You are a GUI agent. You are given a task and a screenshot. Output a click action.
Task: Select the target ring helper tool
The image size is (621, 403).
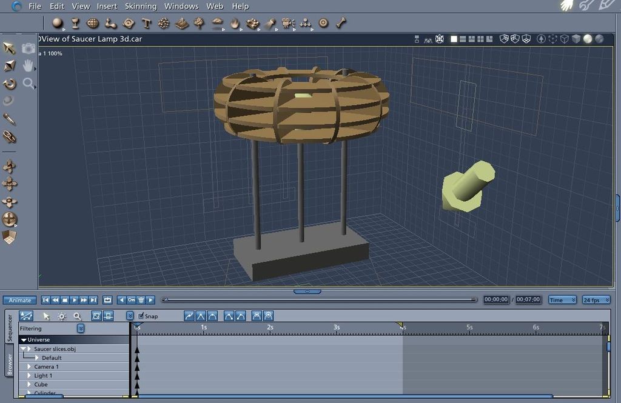coord(324,23)
